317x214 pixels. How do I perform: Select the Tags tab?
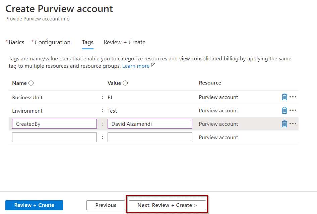[87, 43]
